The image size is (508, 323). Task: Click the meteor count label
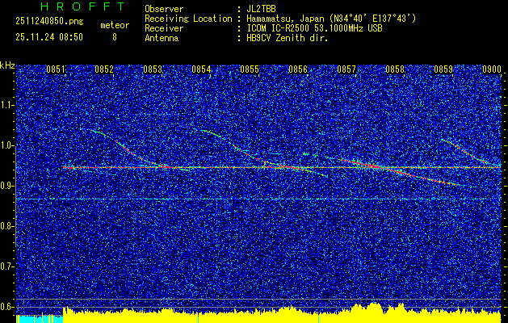click(x=114, y=25)
